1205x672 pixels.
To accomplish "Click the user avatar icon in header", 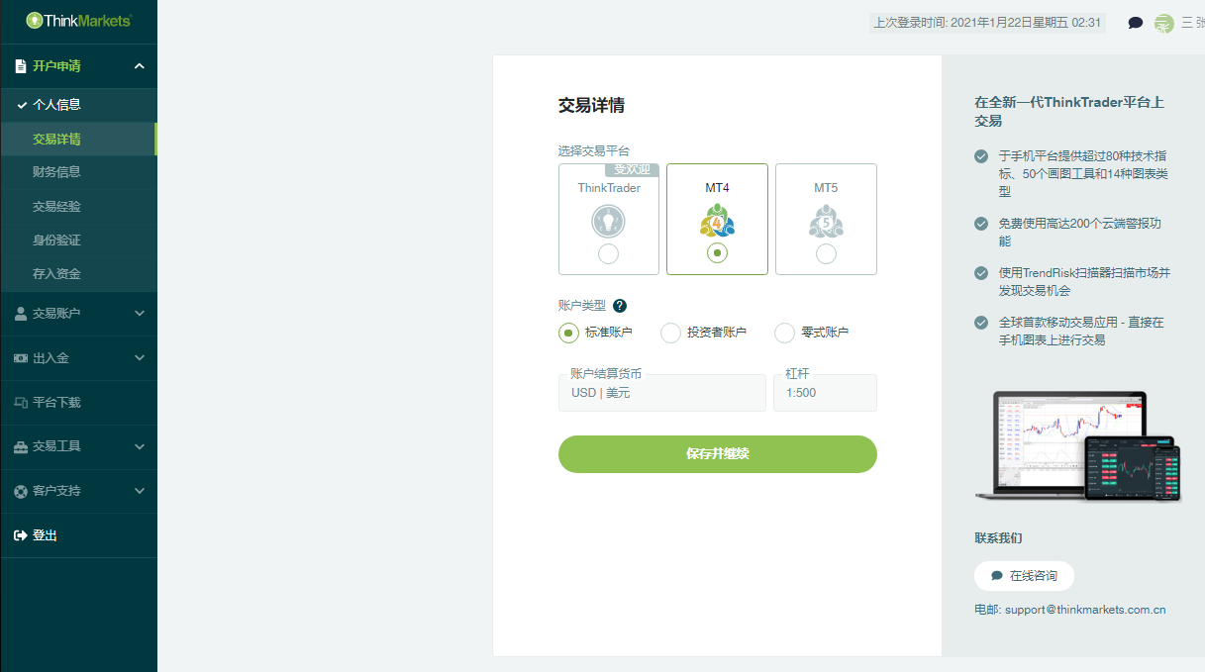I will tap(1164, 23).
